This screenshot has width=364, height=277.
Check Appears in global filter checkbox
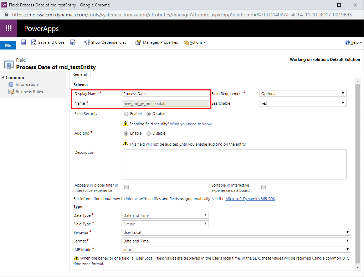pos(127,187)
